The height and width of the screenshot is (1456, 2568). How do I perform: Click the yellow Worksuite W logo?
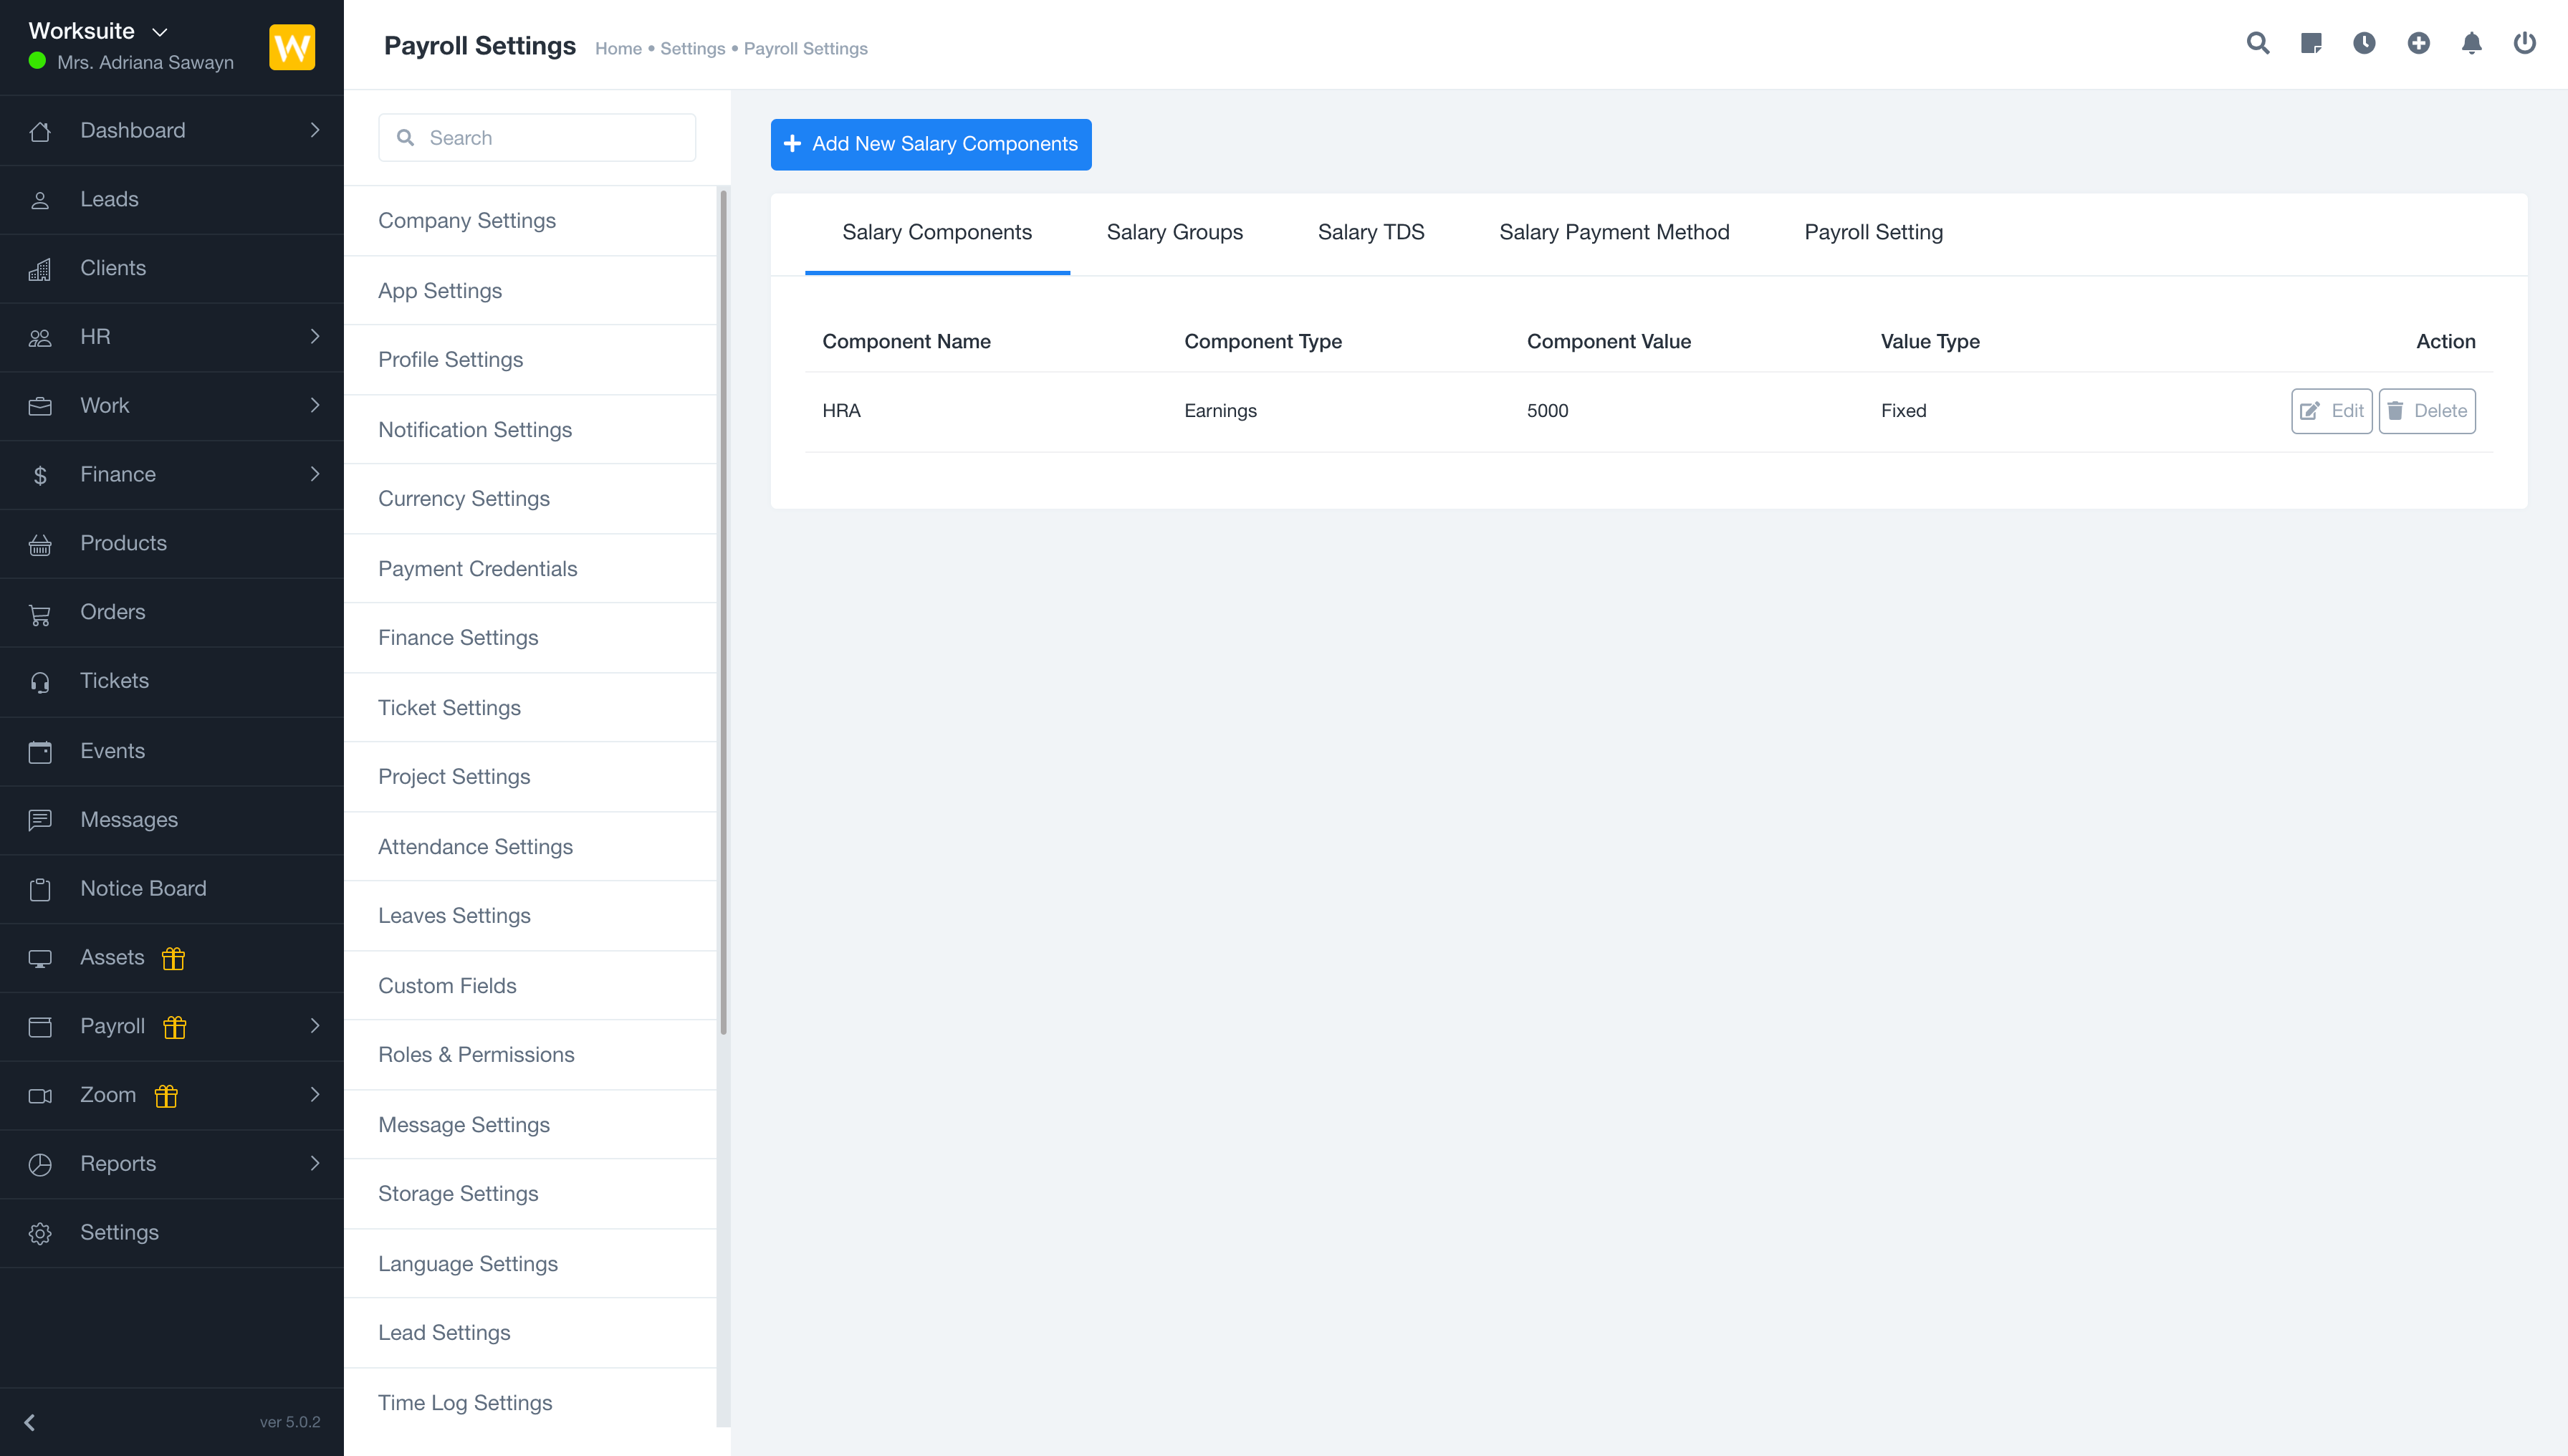[292, 47]
